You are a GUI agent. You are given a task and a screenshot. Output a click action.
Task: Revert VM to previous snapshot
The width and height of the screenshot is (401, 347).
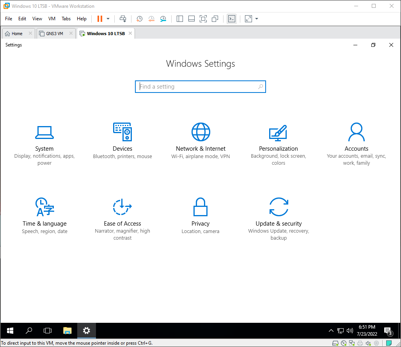pyautogui.click(x=151, y=19)
